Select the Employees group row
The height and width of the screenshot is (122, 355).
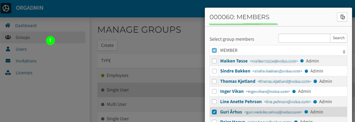[117, 75]
